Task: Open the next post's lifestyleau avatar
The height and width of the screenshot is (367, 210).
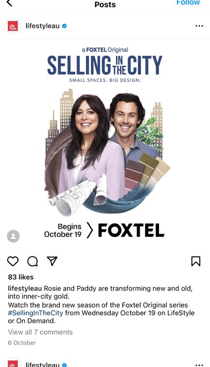Action: (x=13, y=363)
